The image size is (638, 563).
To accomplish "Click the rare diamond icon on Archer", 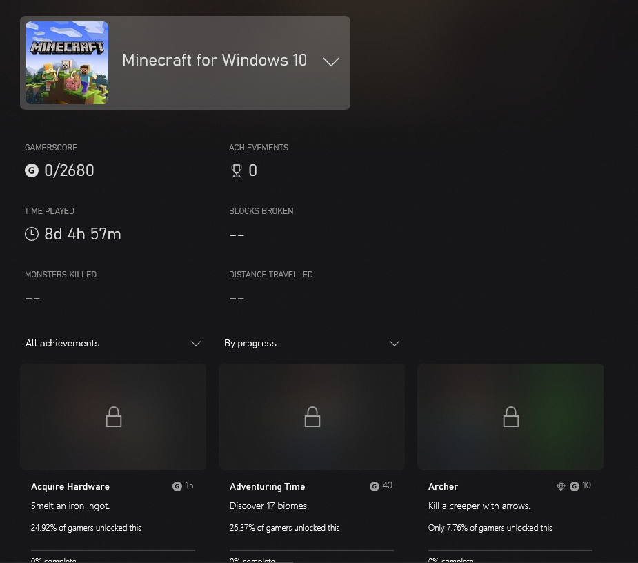I will pos(561,486).
